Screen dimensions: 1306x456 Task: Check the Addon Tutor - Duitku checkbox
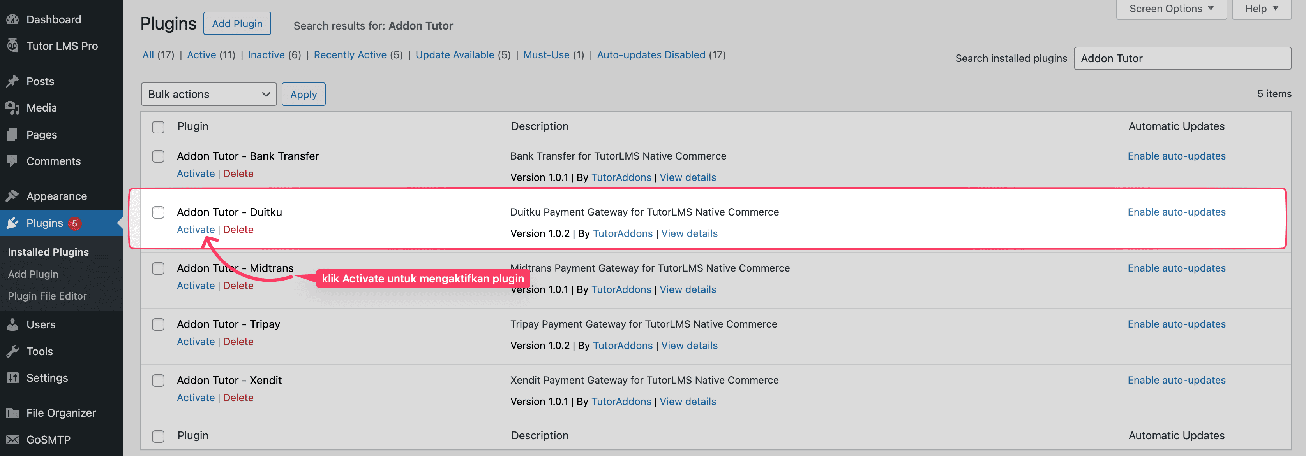[158, 212]
